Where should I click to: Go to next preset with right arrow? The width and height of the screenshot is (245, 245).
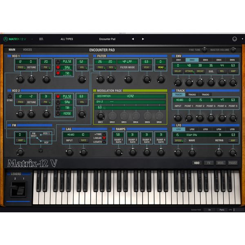click(x=143, y=39)
